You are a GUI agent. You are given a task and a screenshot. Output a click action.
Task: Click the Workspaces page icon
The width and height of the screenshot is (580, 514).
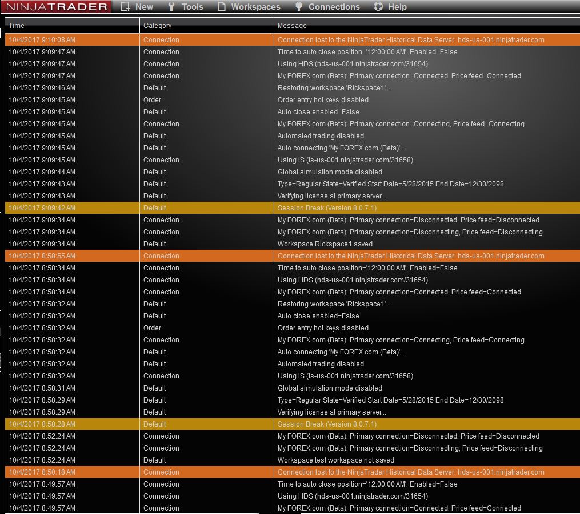[x=221, y=7]
